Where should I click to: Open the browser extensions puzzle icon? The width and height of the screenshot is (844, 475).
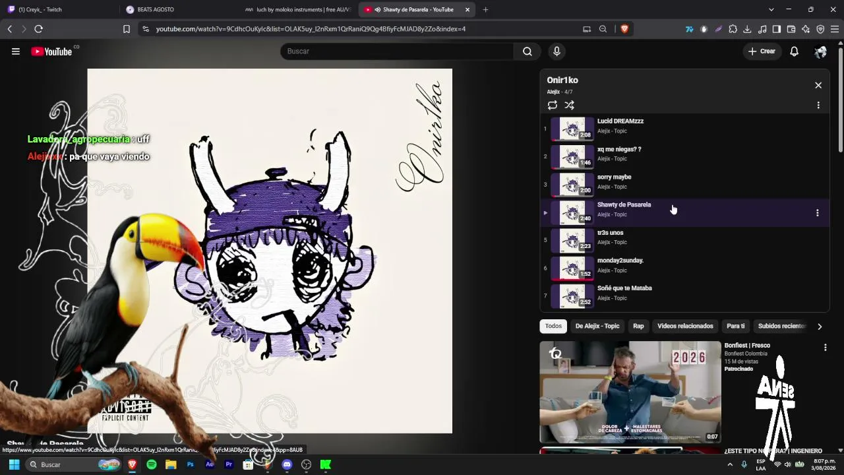[733, 29]
